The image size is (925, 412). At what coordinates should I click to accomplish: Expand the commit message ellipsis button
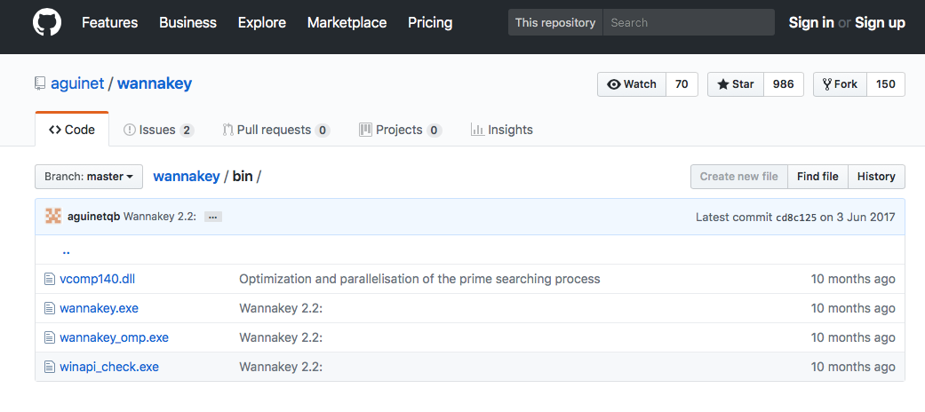point(213,217)
